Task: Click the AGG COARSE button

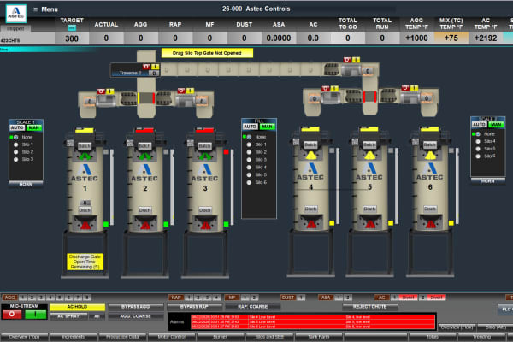Action: pos(136,316)
